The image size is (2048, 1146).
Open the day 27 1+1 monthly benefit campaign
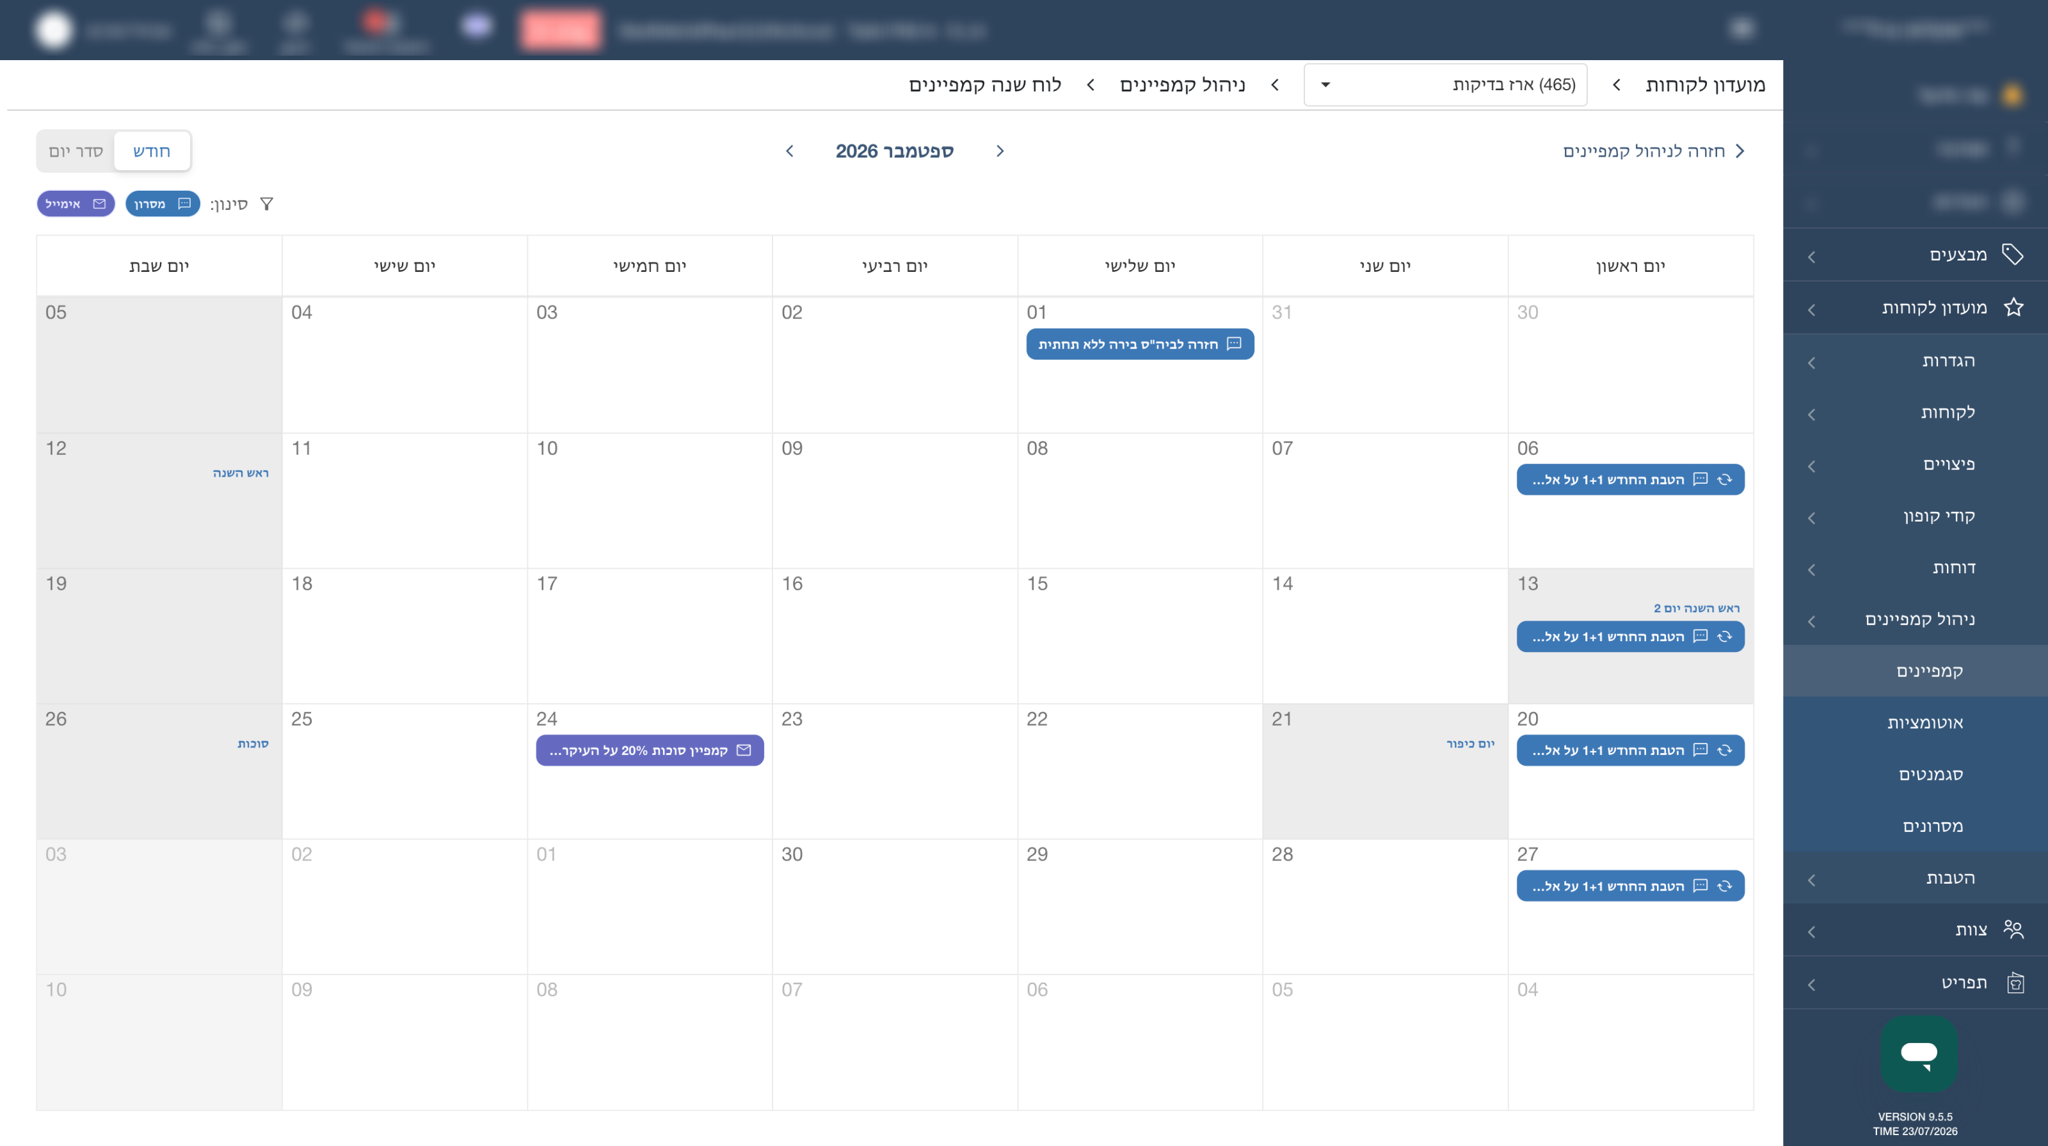click(x=1631, y=886)
